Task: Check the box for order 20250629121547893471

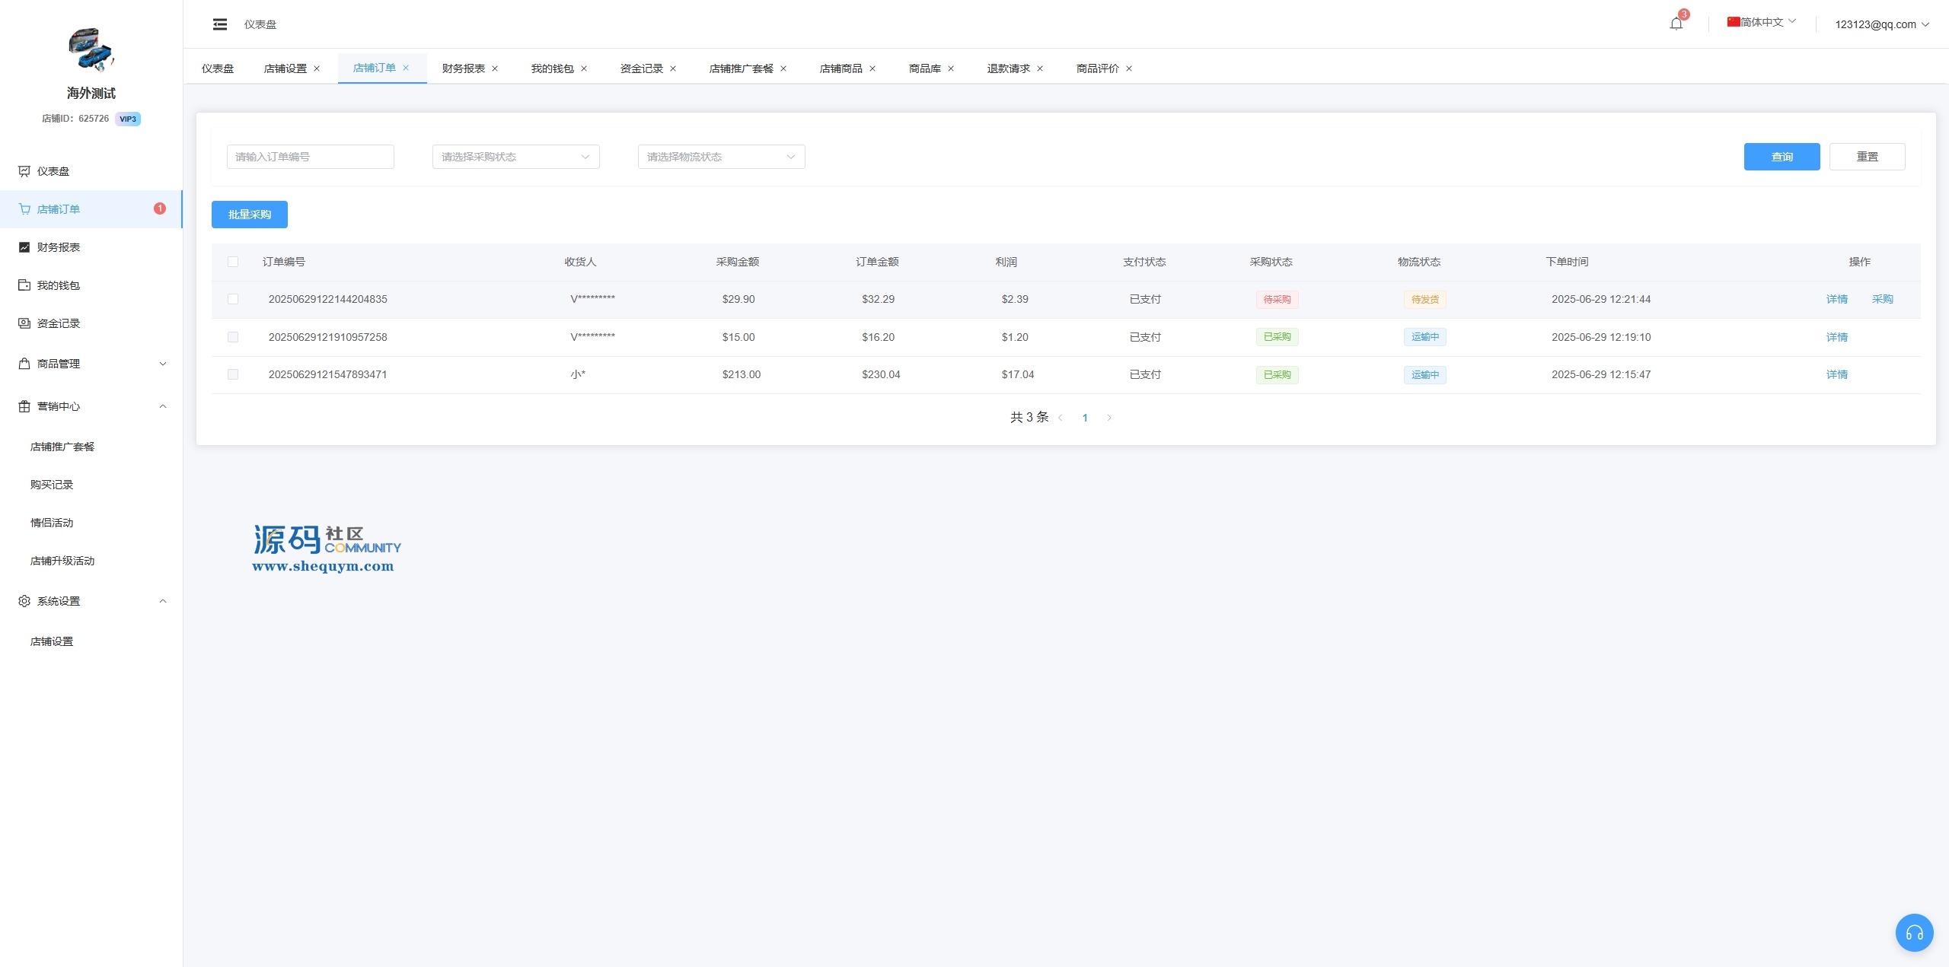Action: click(233, 374)
